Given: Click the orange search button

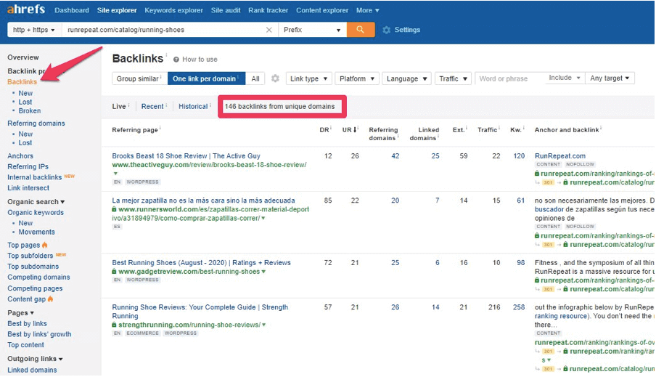Looking at the screenshot, I should click(360, 30).
